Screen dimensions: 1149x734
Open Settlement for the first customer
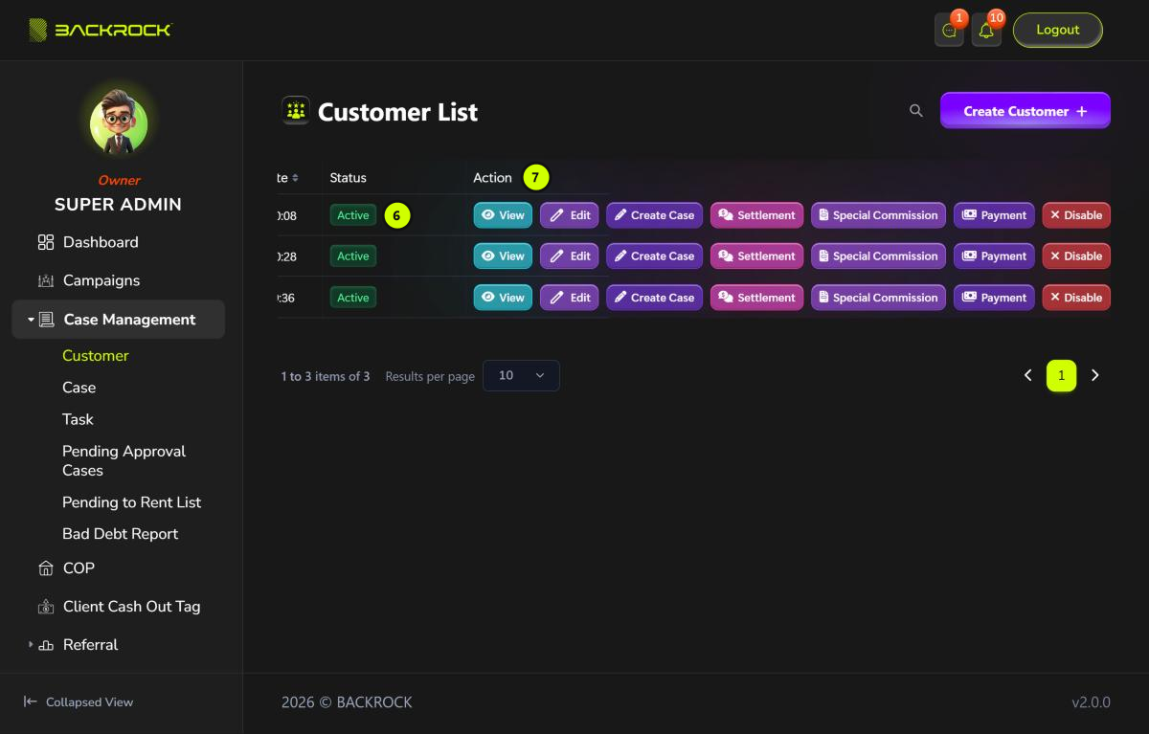[x=756, y=215]
